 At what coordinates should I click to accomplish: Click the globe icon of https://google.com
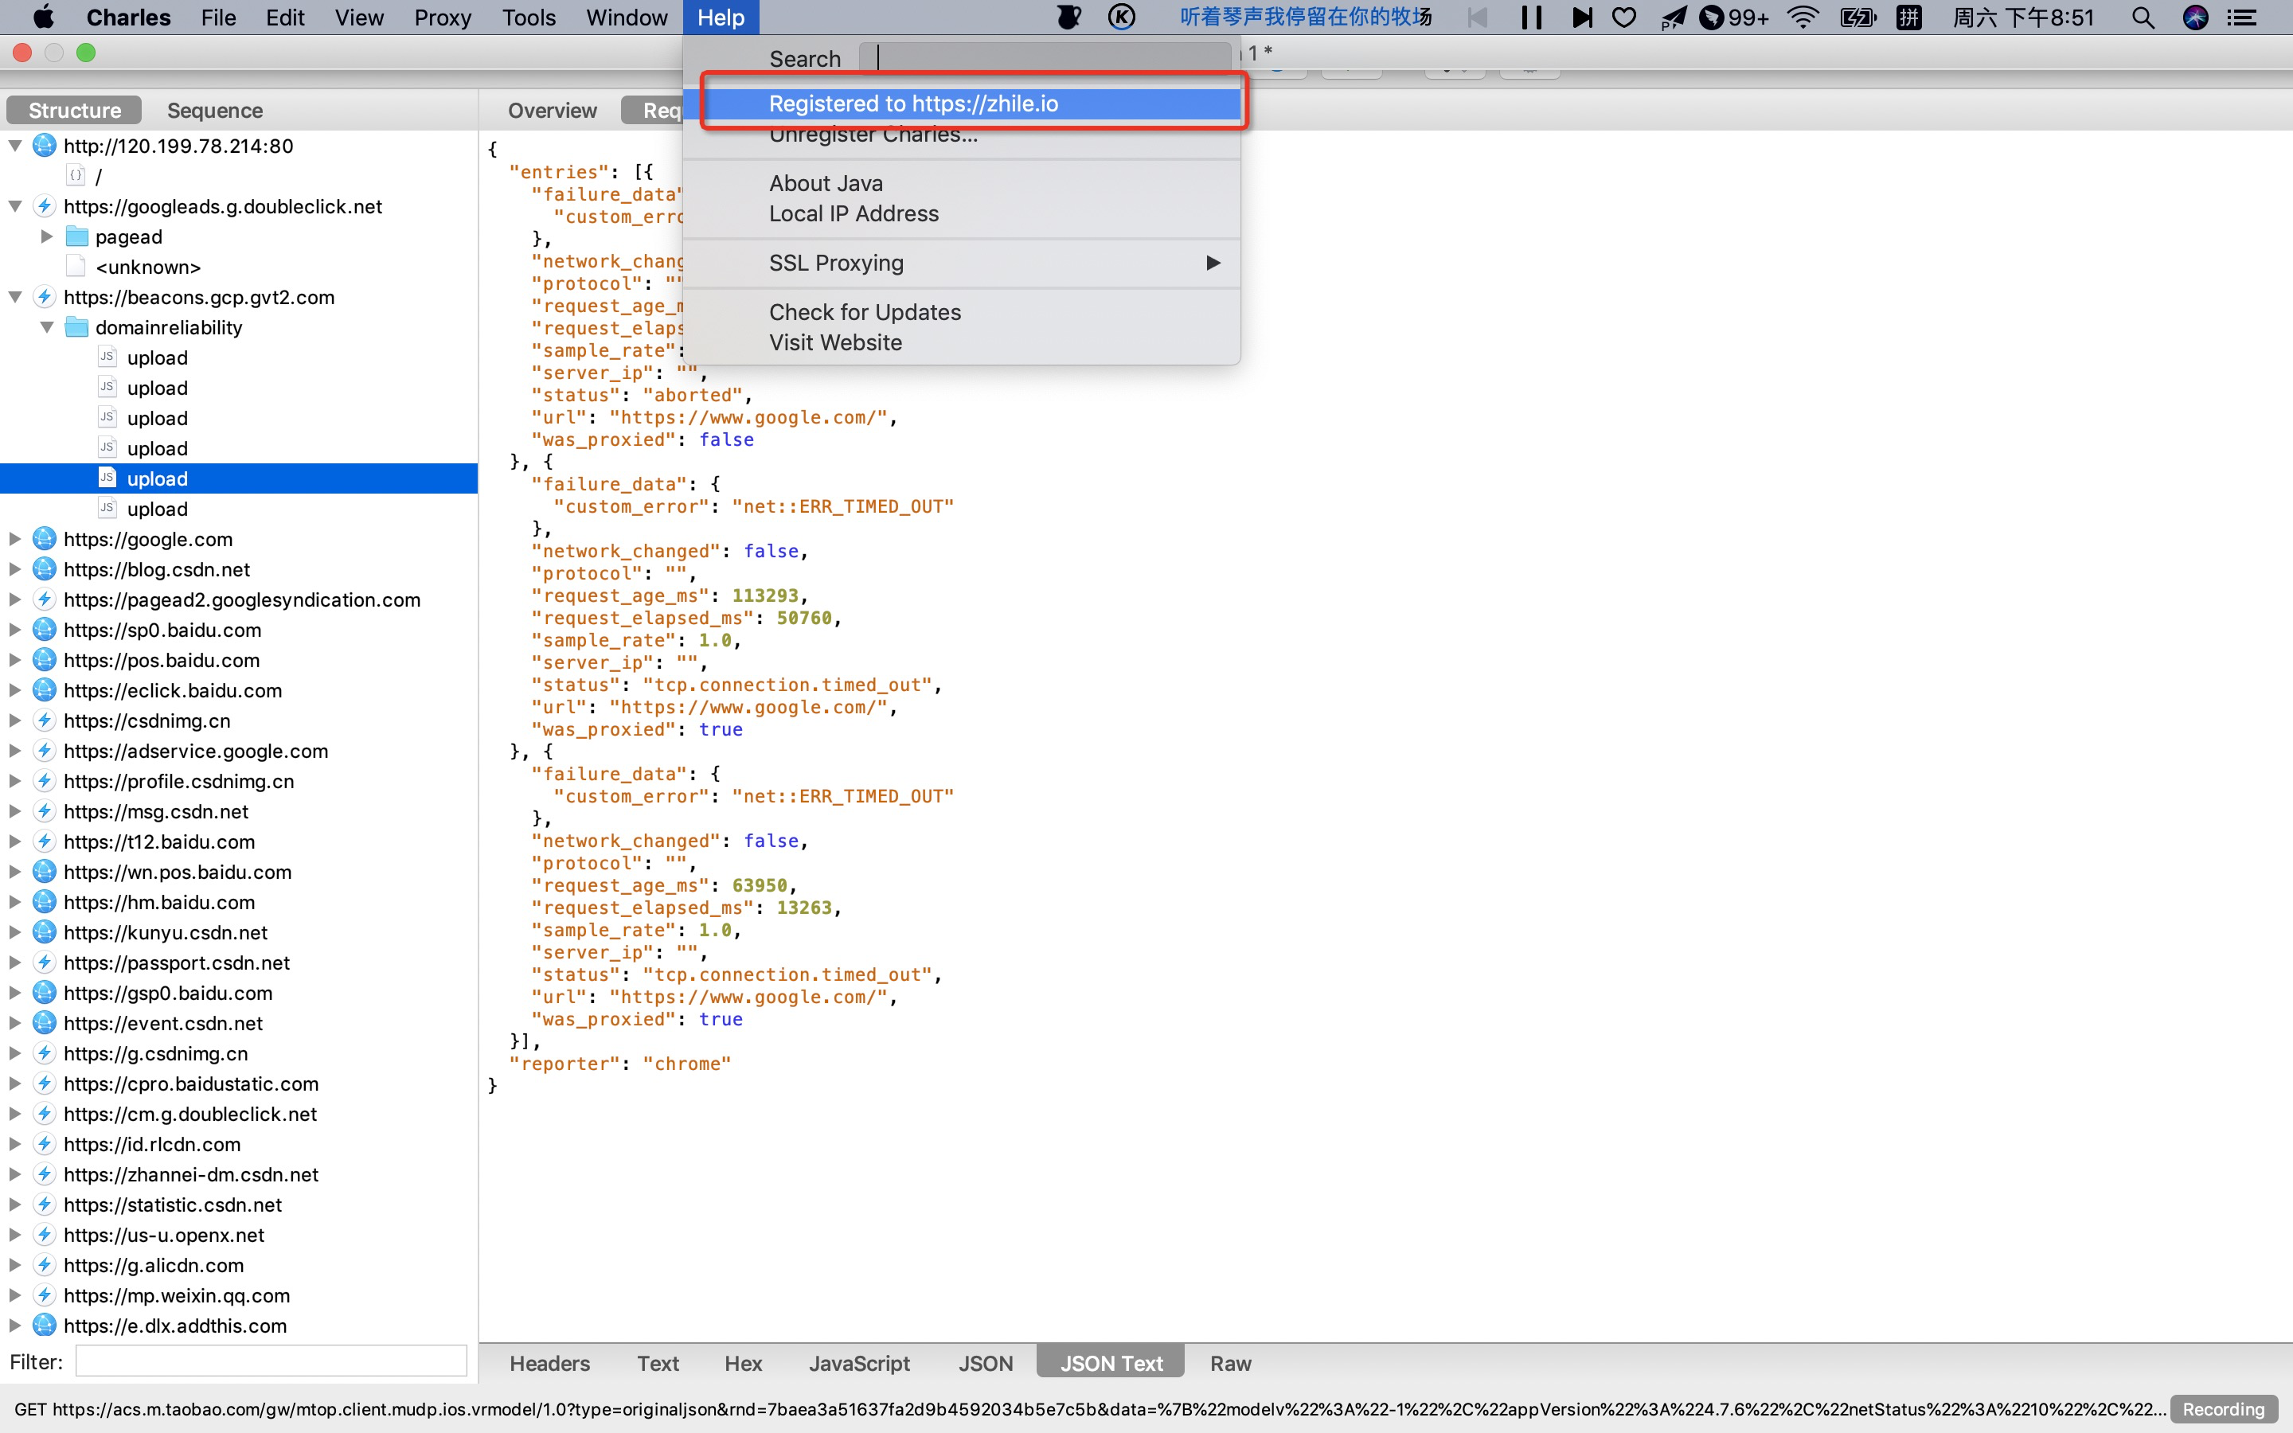pyautogui.click(x=45, y=538)
